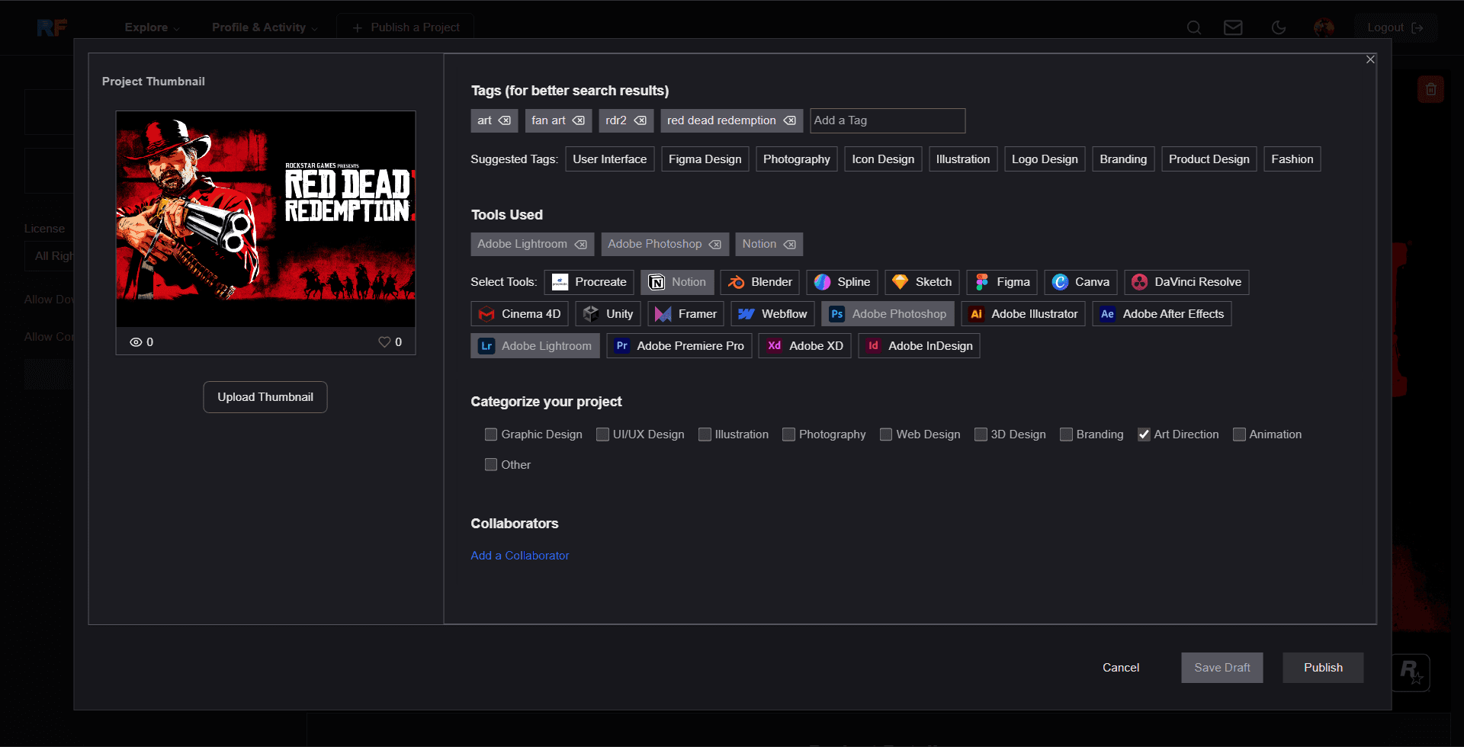1464x747 pixels.
Task: Expand the Profile & Activity menu
Action: point(265,27)
